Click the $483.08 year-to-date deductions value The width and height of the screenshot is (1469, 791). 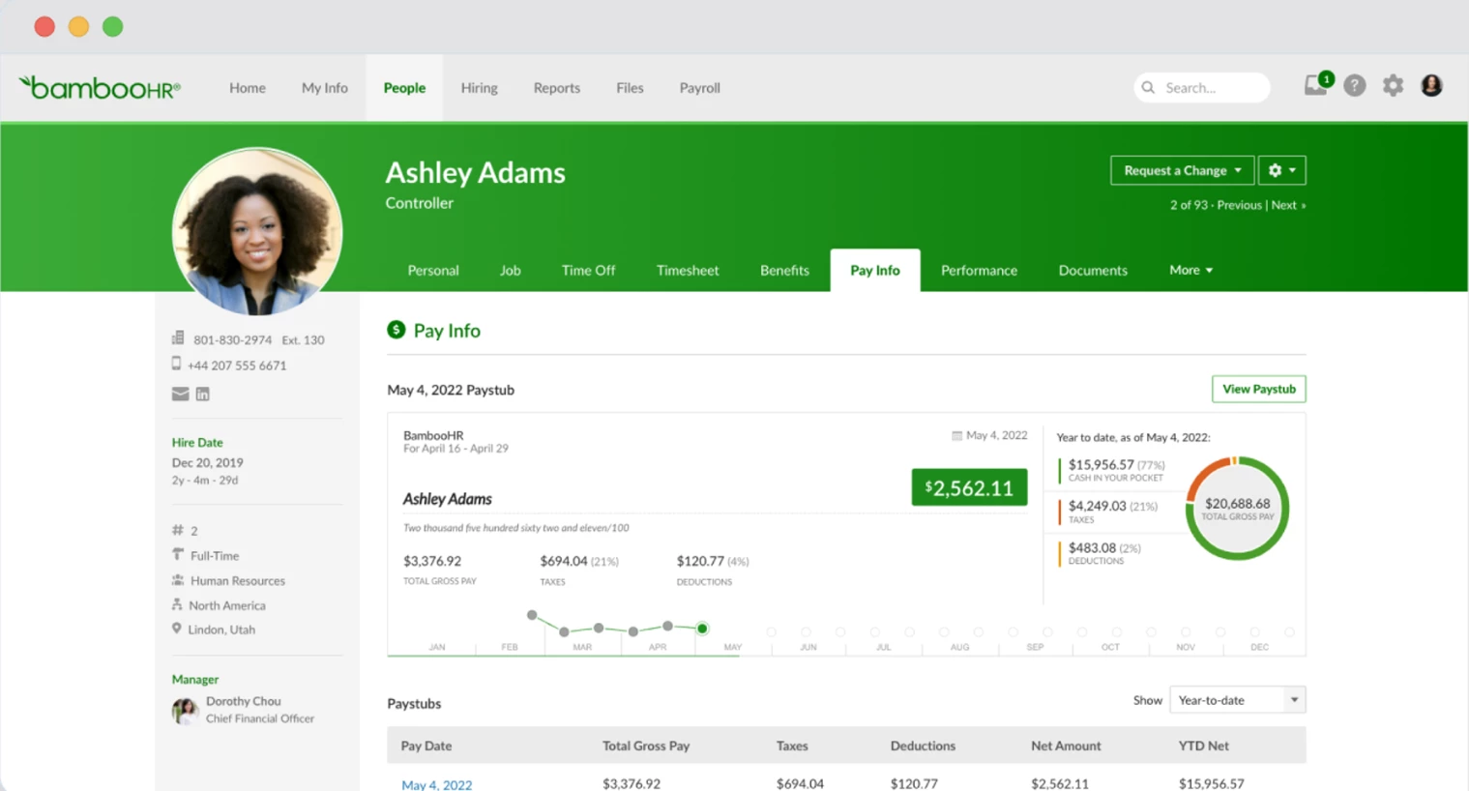coord(1092,547)
